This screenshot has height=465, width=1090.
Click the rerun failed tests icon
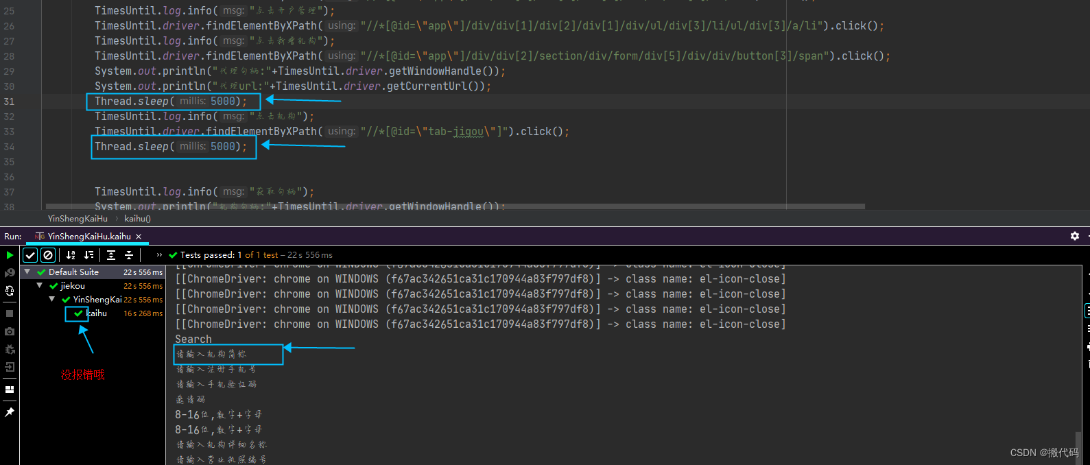(x=10, y=273)
